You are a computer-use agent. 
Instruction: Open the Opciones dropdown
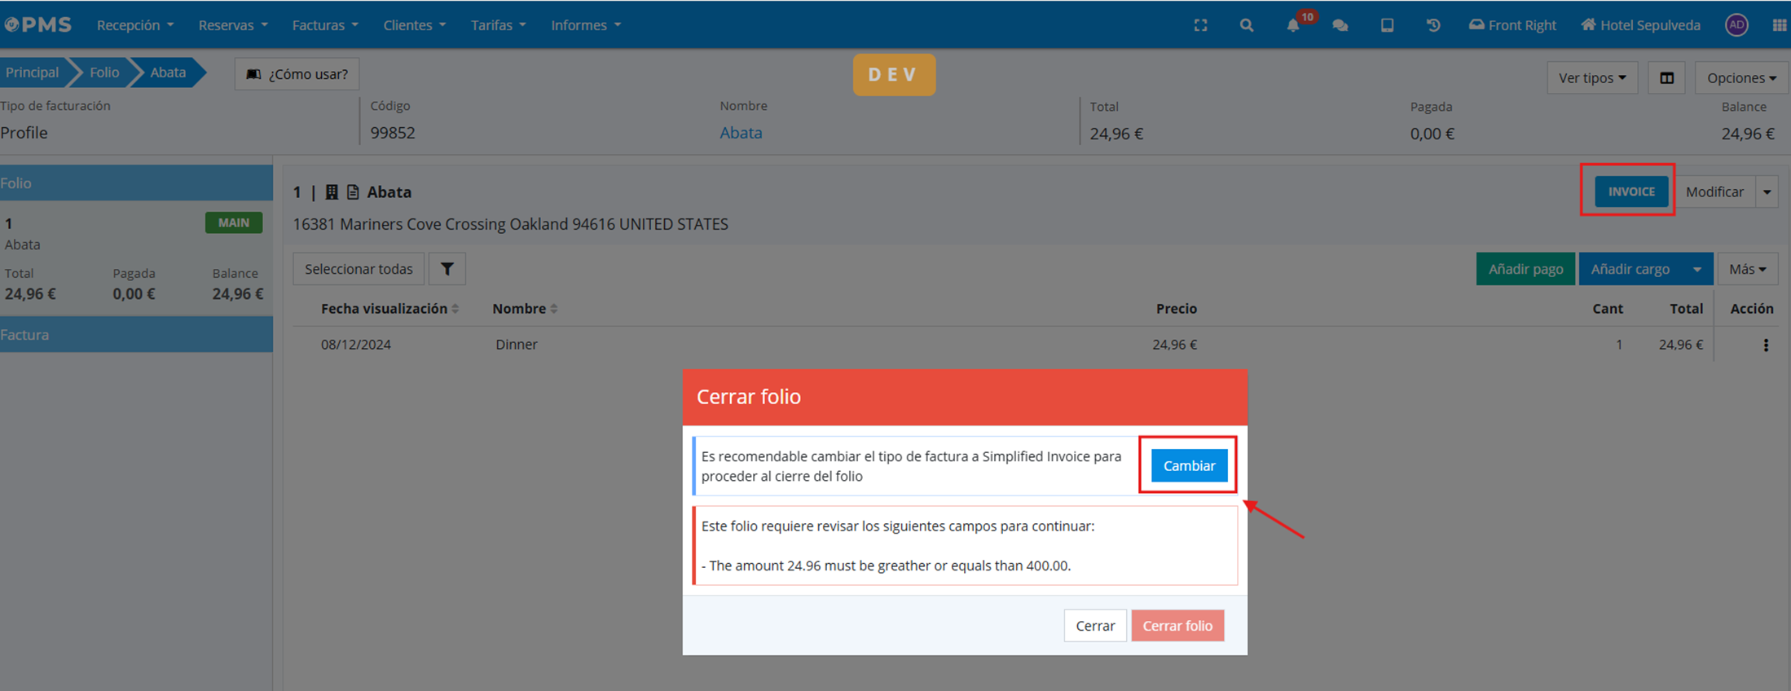click(x=1740, y=78)
